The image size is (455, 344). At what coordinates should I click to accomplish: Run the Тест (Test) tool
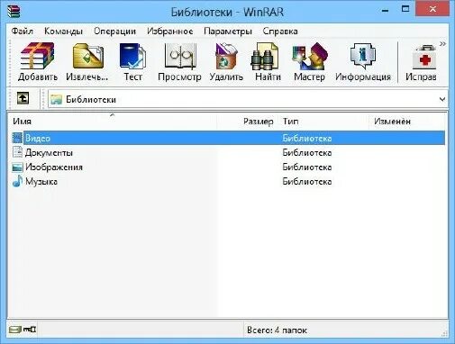(132, 62)
